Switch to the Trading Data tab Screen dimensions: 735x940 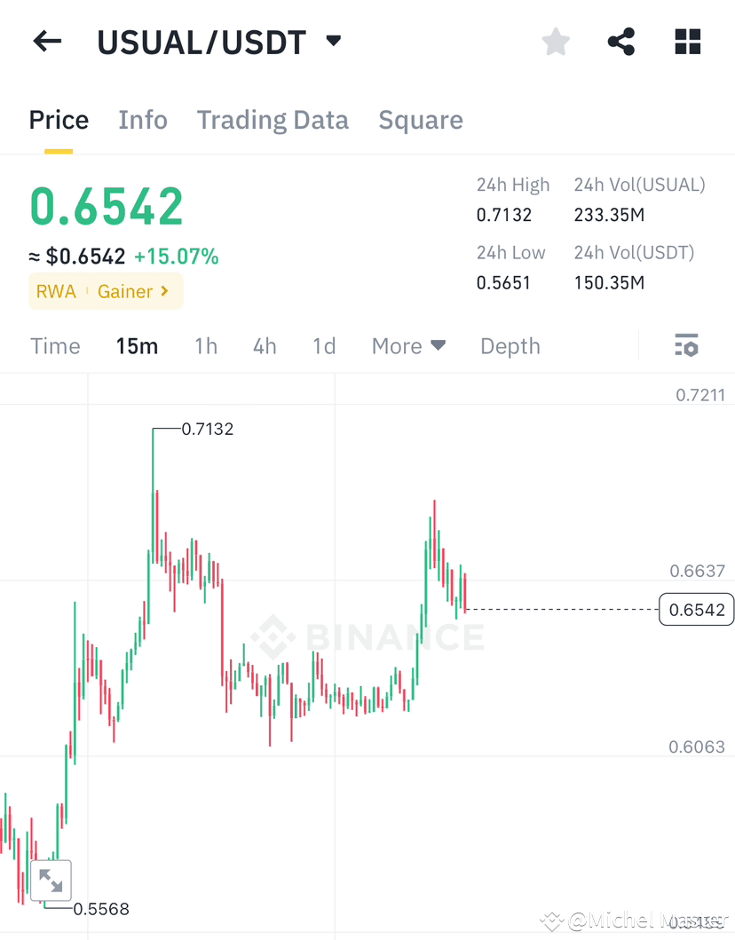273,120
